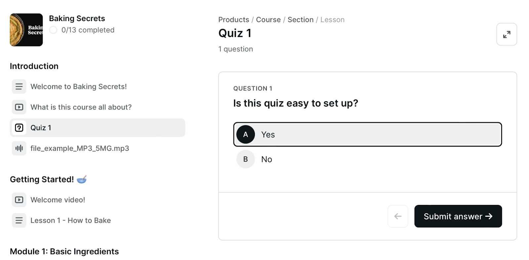The width and height of the screenshot is (529, 260).
Task: Submit the answer to the quiz
Action: pyautogui.click(x=458, y=216)
